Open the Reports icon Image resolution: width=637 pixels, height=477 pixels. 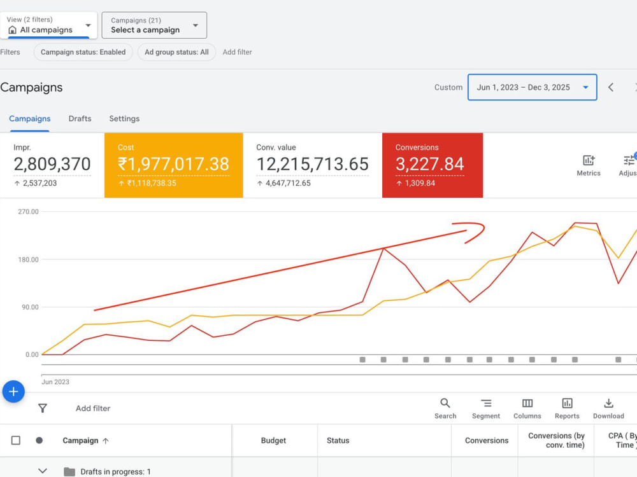tap(567, 408)
